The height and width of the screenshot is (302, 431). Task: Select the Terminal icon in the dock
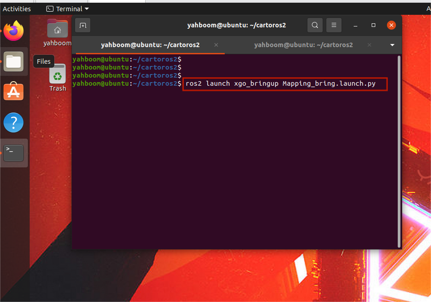click(x=13, y=153)
